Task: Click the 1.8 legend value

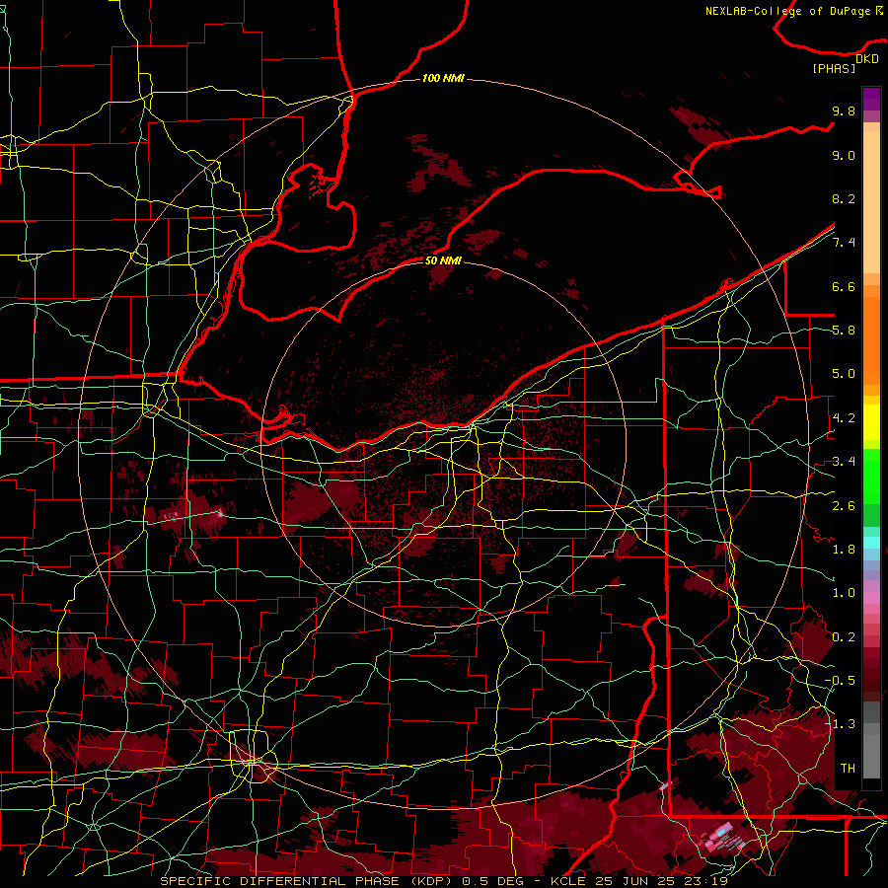Action: click(844, 550)
